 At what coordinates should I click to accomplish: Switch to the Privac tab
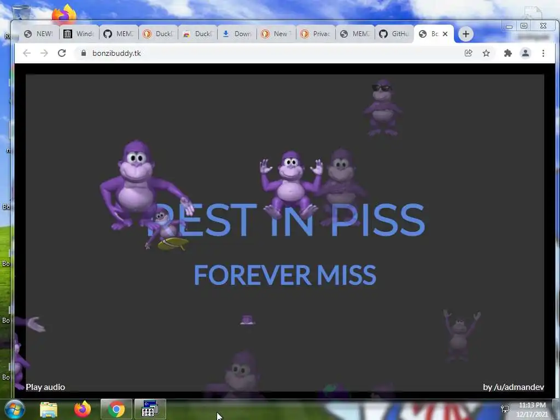point(316,34)
